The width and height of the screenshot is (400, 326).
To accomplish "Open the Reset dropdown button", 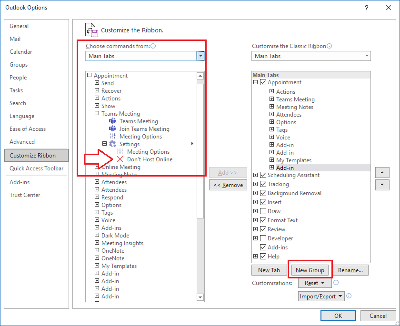I will pyautogui.click(x=315, y=283).
